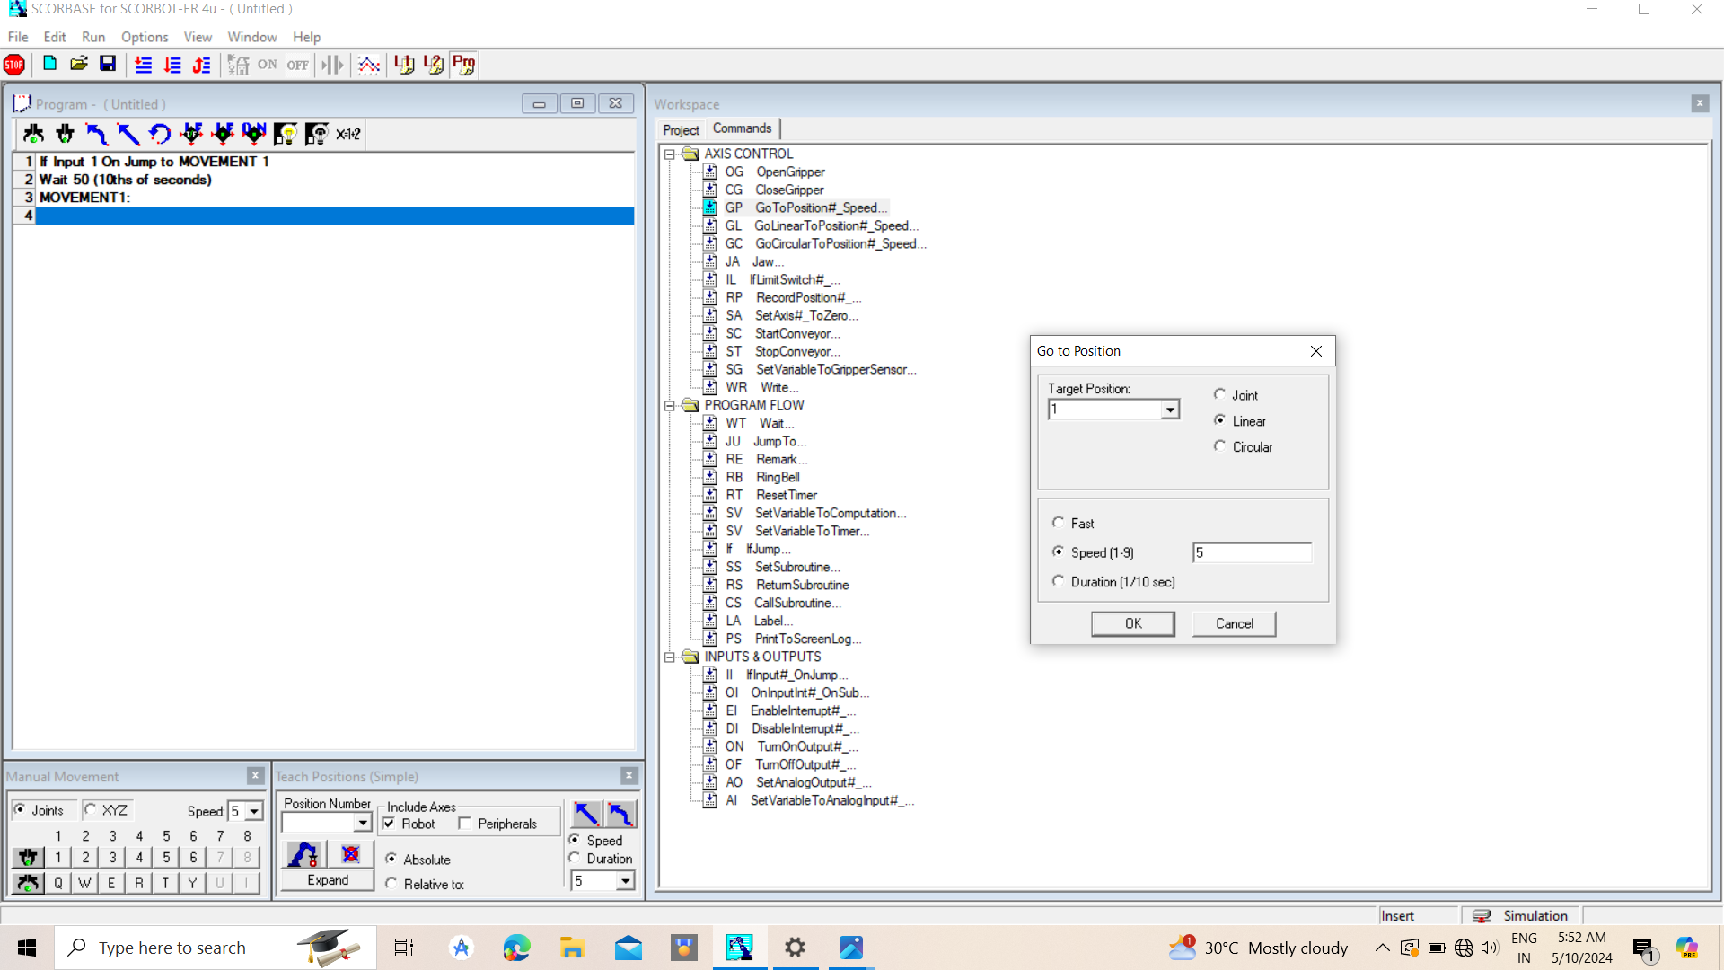This screenshot has height=970, width=1724.
Task: Save the program with the floppy disk icon
Action: point(108,64)
